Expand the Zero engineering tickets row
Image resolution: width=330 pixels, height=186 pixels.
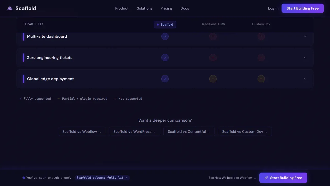(305, 58)
